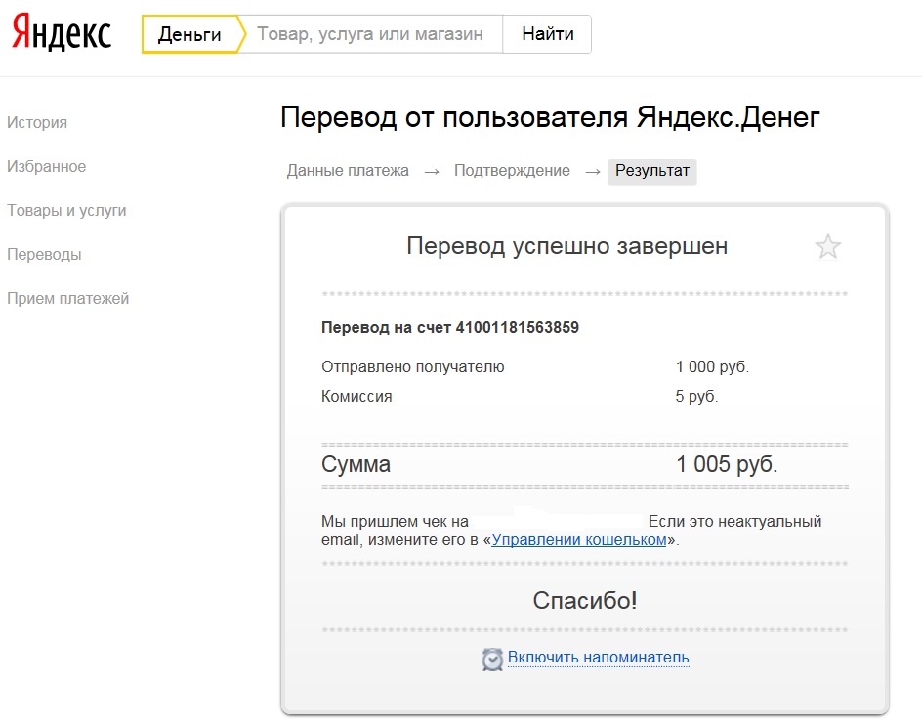Select the Результат step
Image resolution: width=922 pixels, height=726 pixels.
click(652, 171)
